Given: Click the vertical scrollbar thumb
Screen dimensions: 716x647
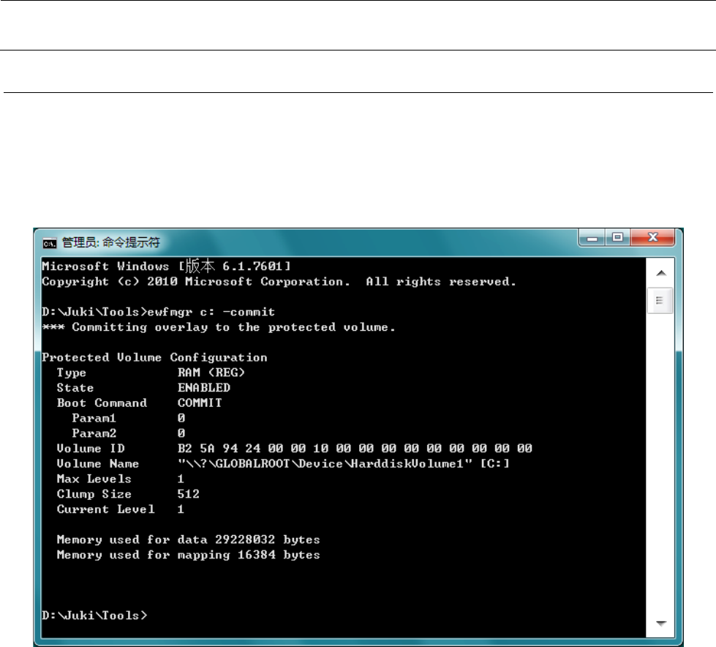Looking at the screenshot, I should pyautogui.click(x=660, y=301).
